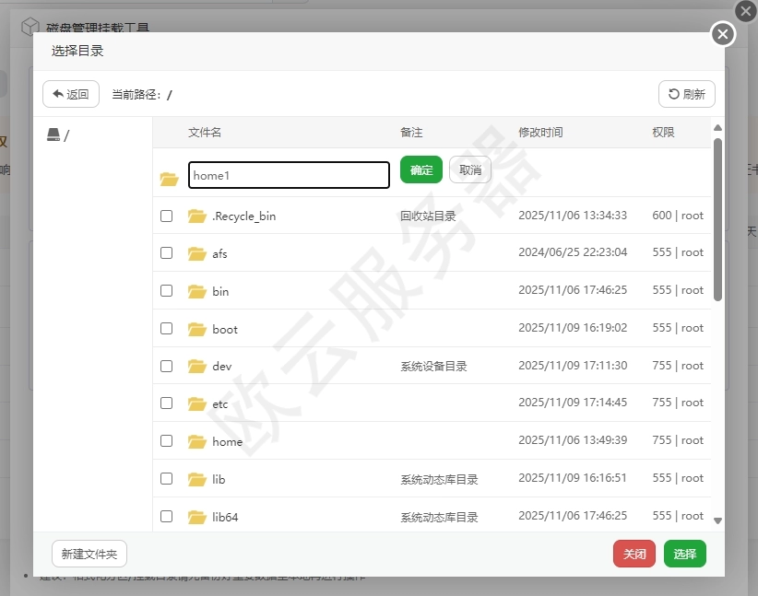Click the scrollbar down arrow
Screen dimensions: 758x596
(x=717, y=520)
